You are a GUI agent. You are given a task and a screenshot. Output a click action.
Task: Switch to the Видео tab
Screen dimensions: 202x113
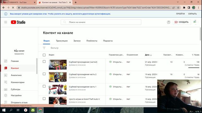tap(46, 41)
